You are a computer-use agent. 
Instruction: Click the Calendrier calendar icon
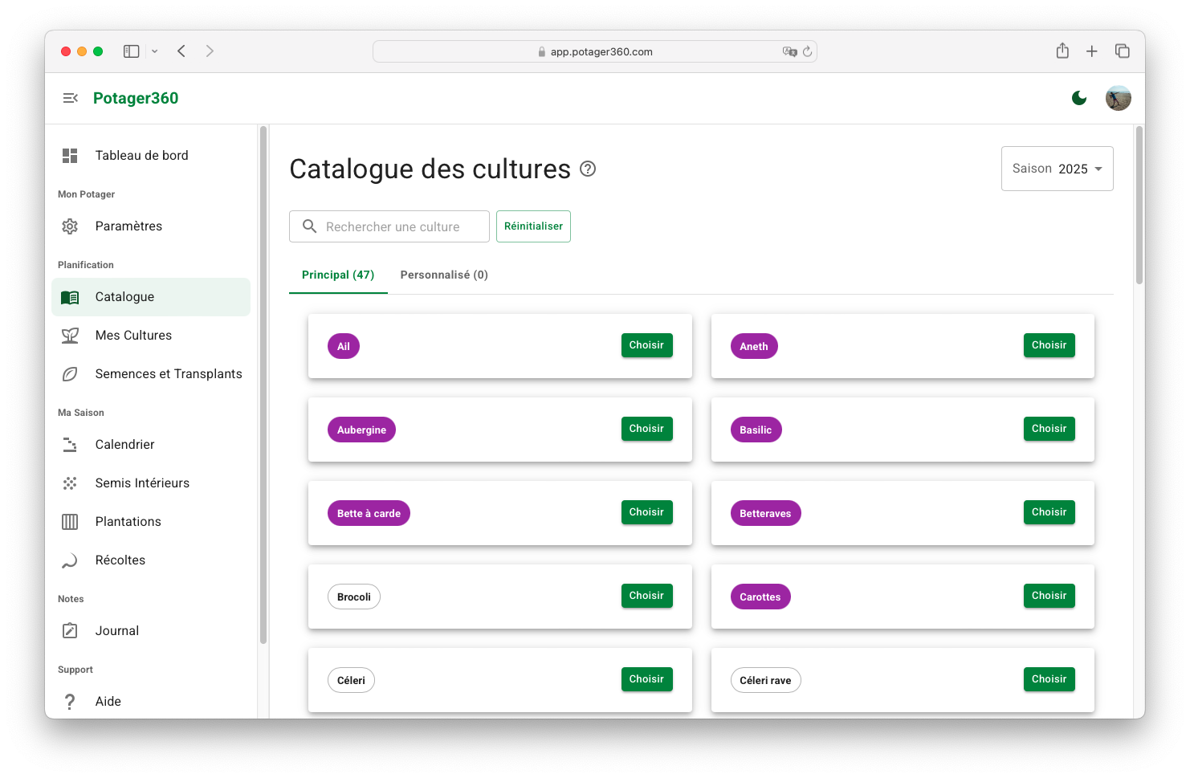[70, 444]
